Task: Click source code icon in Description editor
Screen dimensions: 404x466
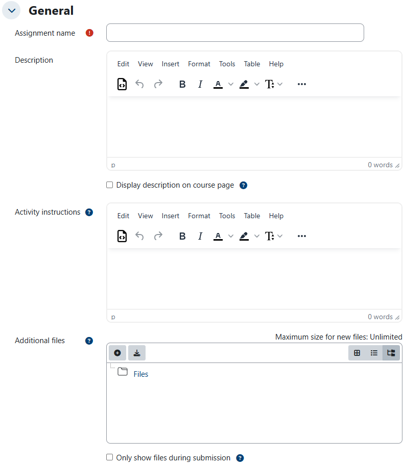Action: pos(122,84)
